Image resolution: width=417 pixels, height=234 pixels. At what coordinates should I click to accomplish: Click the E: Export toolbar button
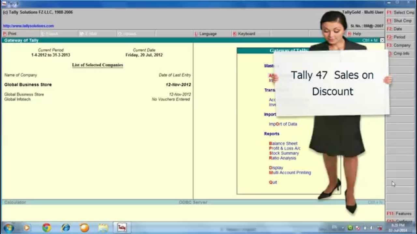tap(59, 34)
